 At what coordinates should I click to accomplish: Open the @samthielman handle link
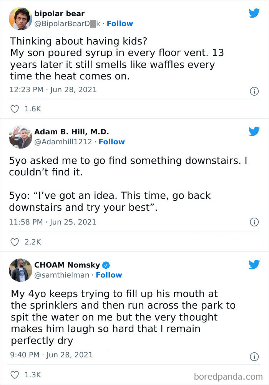(x=62, y=275)
